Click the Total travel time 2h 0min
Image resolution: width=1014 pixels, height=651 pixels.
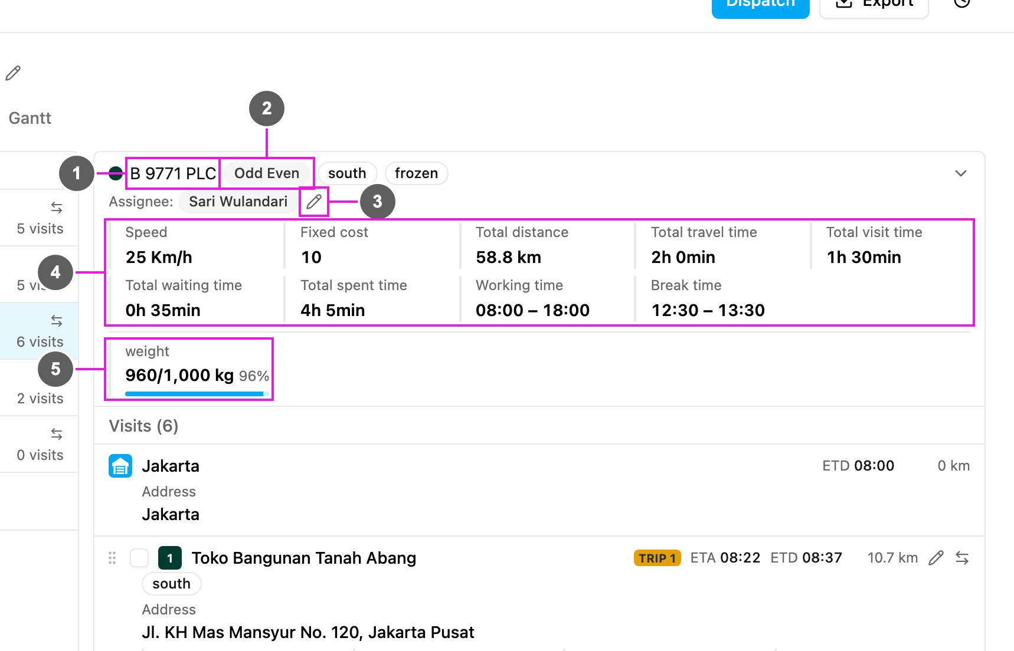click(683, 257)
